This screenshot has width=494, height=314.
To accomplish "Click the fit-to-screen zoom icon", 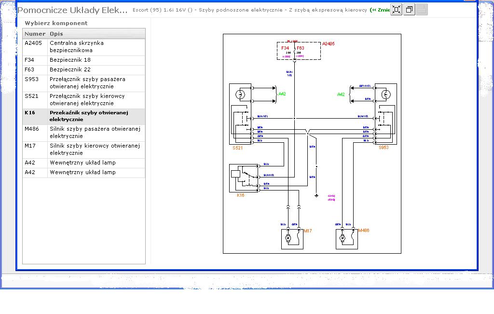I will [396, 10].
